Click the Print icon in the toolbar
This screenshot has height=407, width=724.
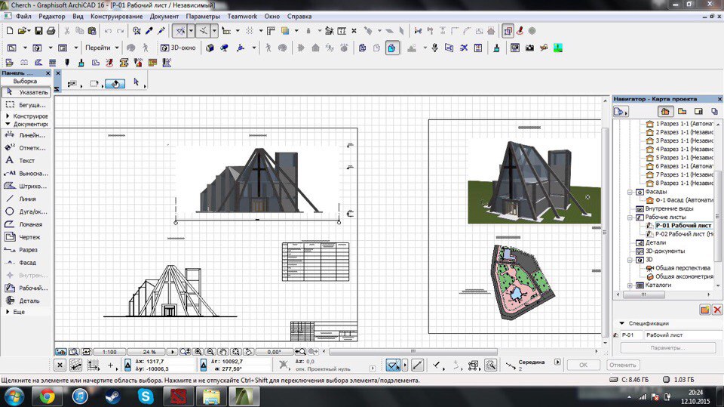click(x=51, y=31)
